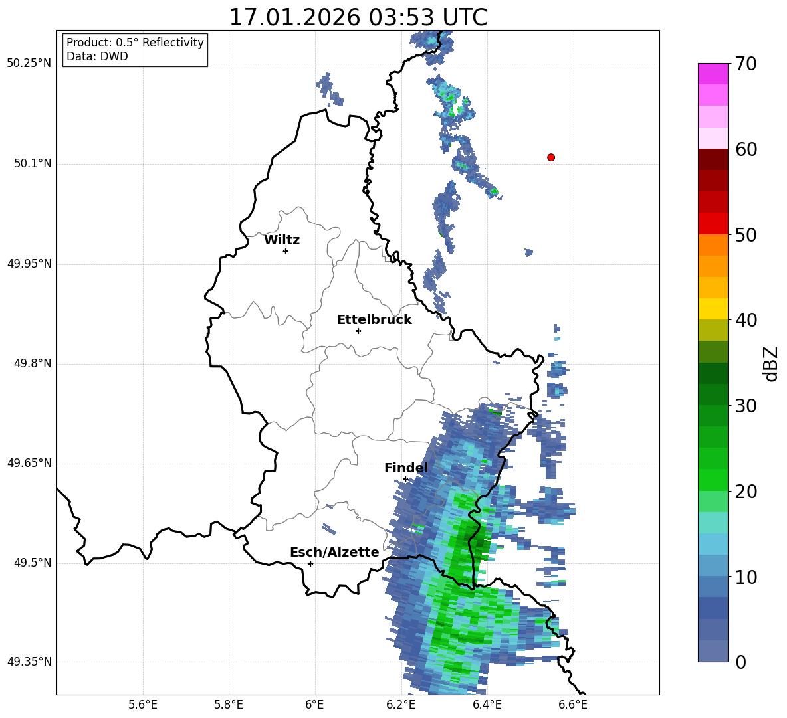Click the 'Product: 0.5° Reflectivity' text
The image size is (787, 718).
(x=135, y=42)
